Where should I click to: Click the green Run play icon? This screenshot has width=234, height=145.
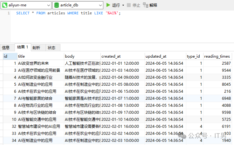click(108, 5)
